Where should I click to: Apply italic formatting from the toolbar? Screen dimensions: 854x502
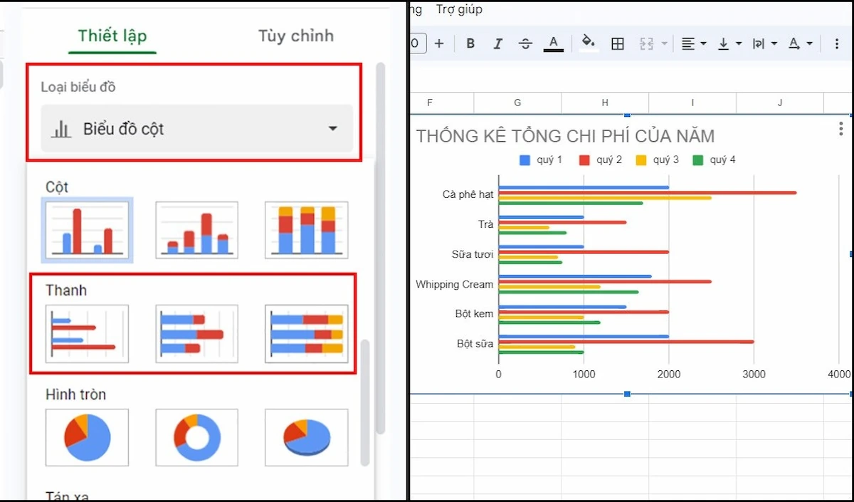[x=498, y=43]
